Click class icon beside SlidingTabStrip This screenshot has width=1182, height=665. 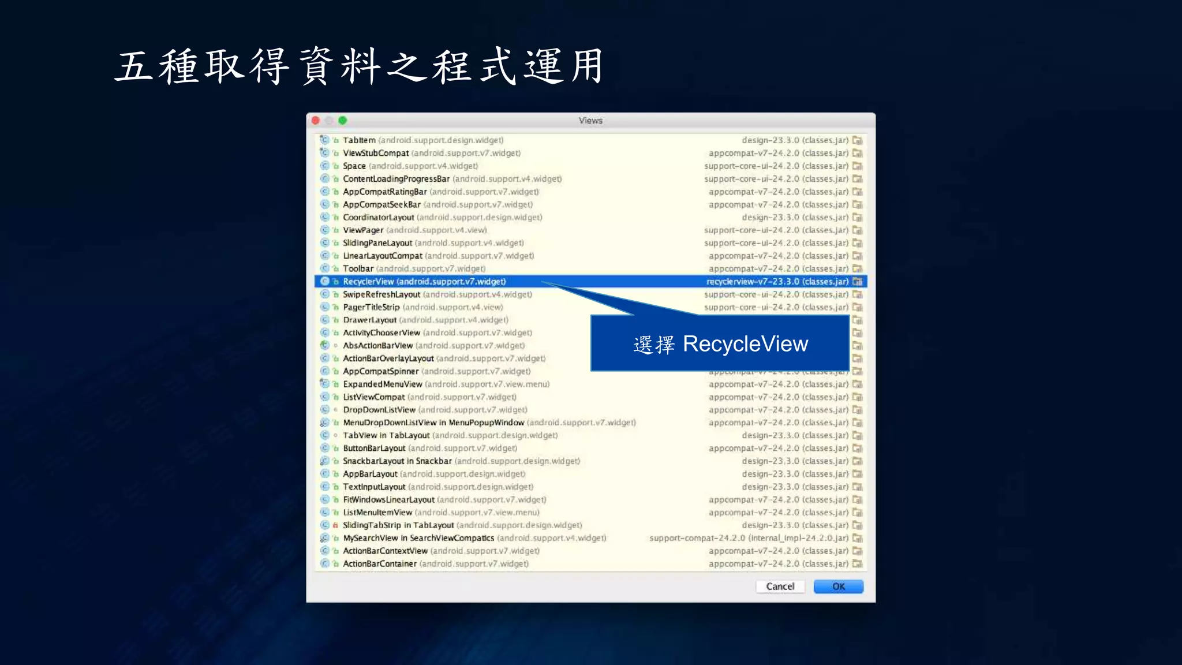[324, 525]
